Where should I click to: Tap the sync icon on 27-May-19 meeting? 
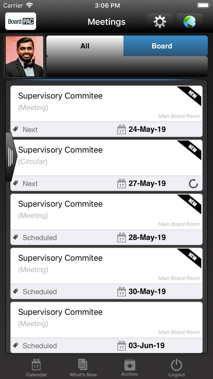coord(194,183)
